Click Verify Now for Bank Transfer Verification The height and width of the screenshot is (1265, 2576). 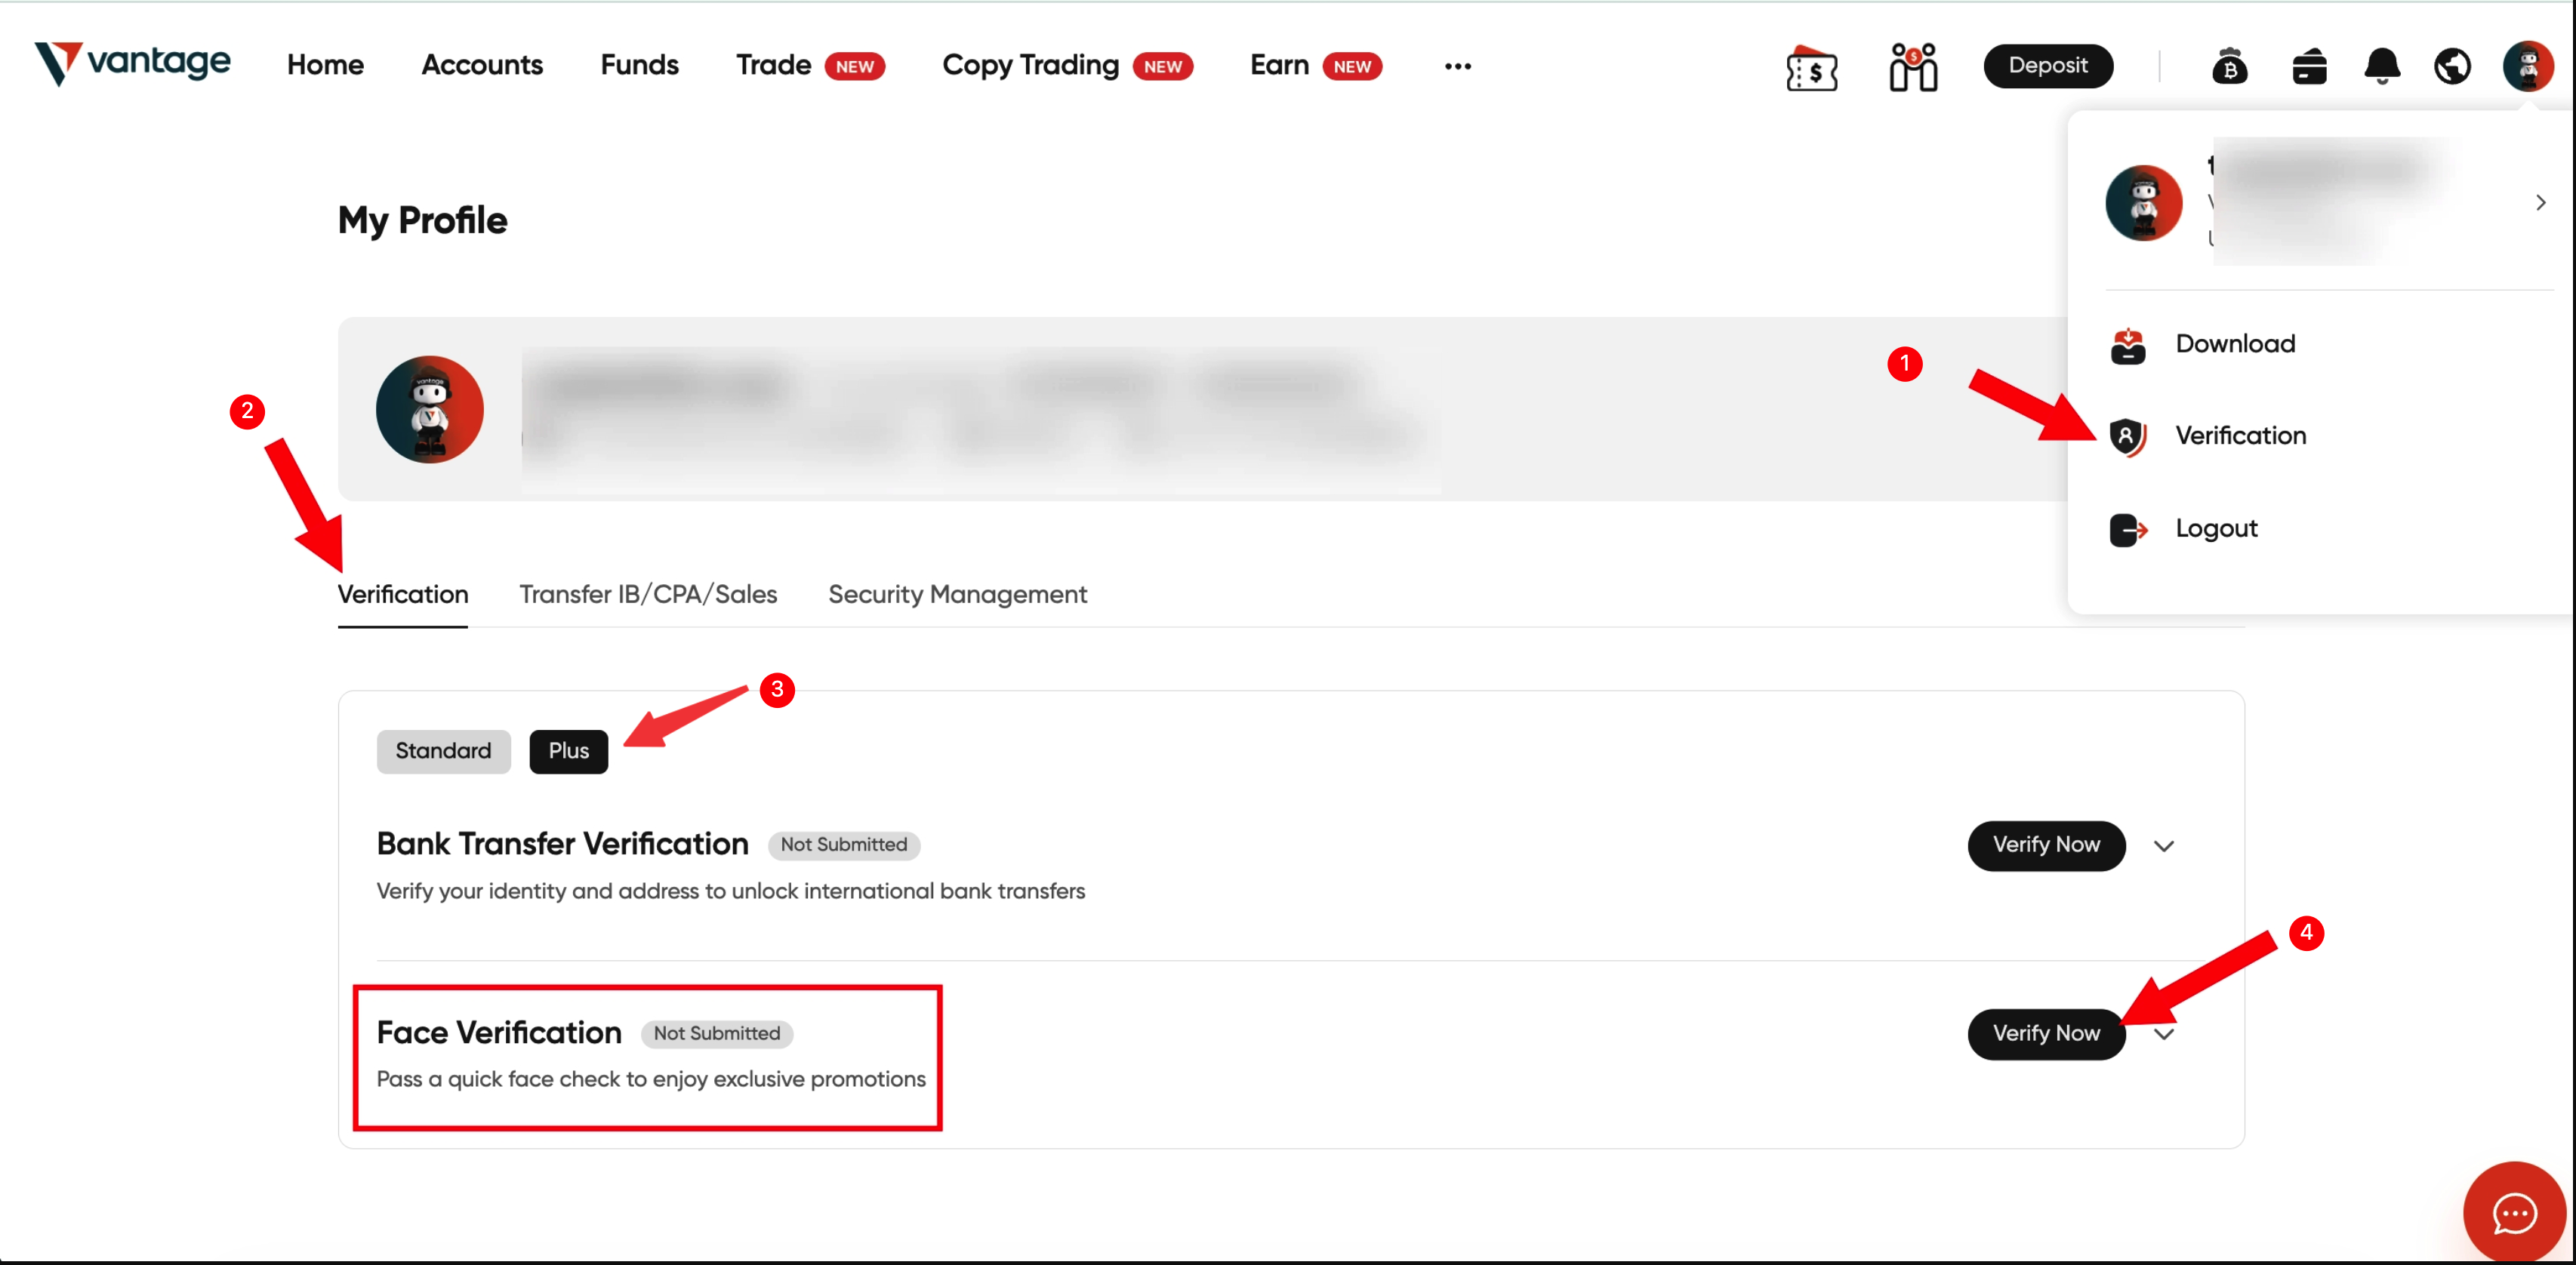[2046, 846]
